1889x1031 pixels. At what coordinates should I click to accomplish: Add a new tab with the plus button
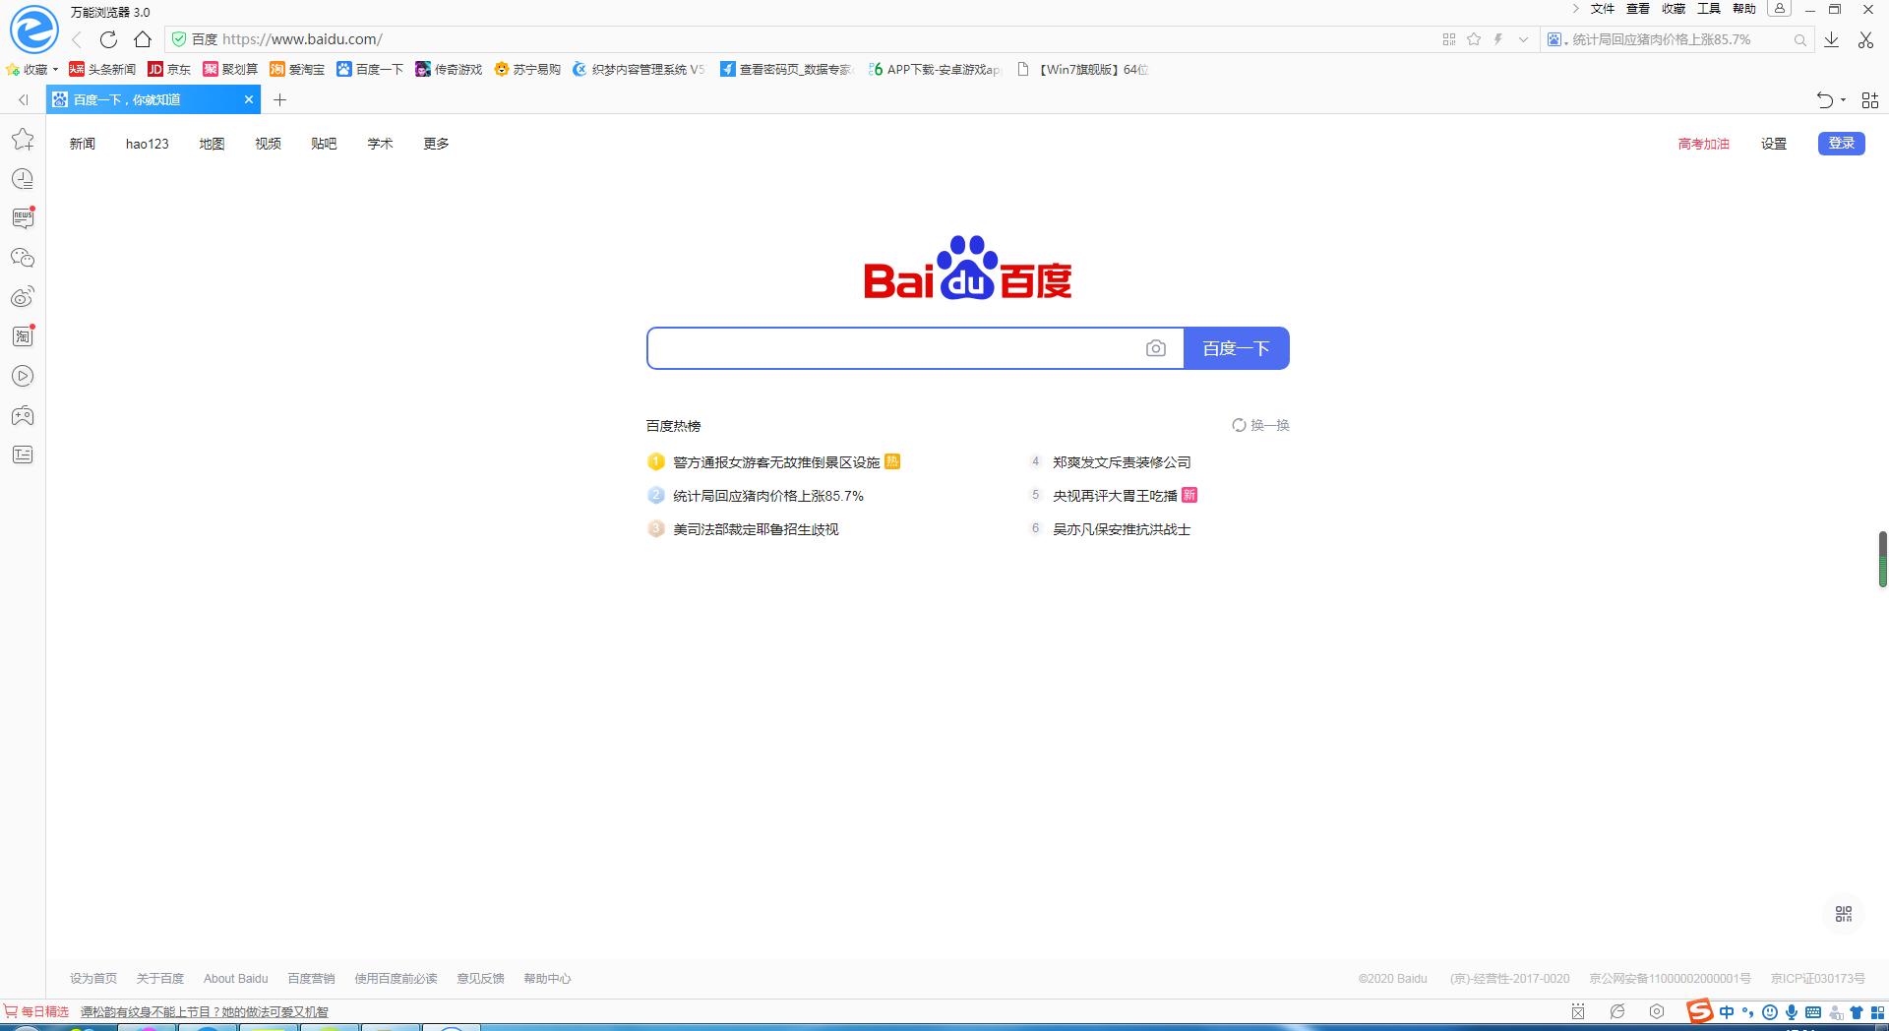(280, 100)
